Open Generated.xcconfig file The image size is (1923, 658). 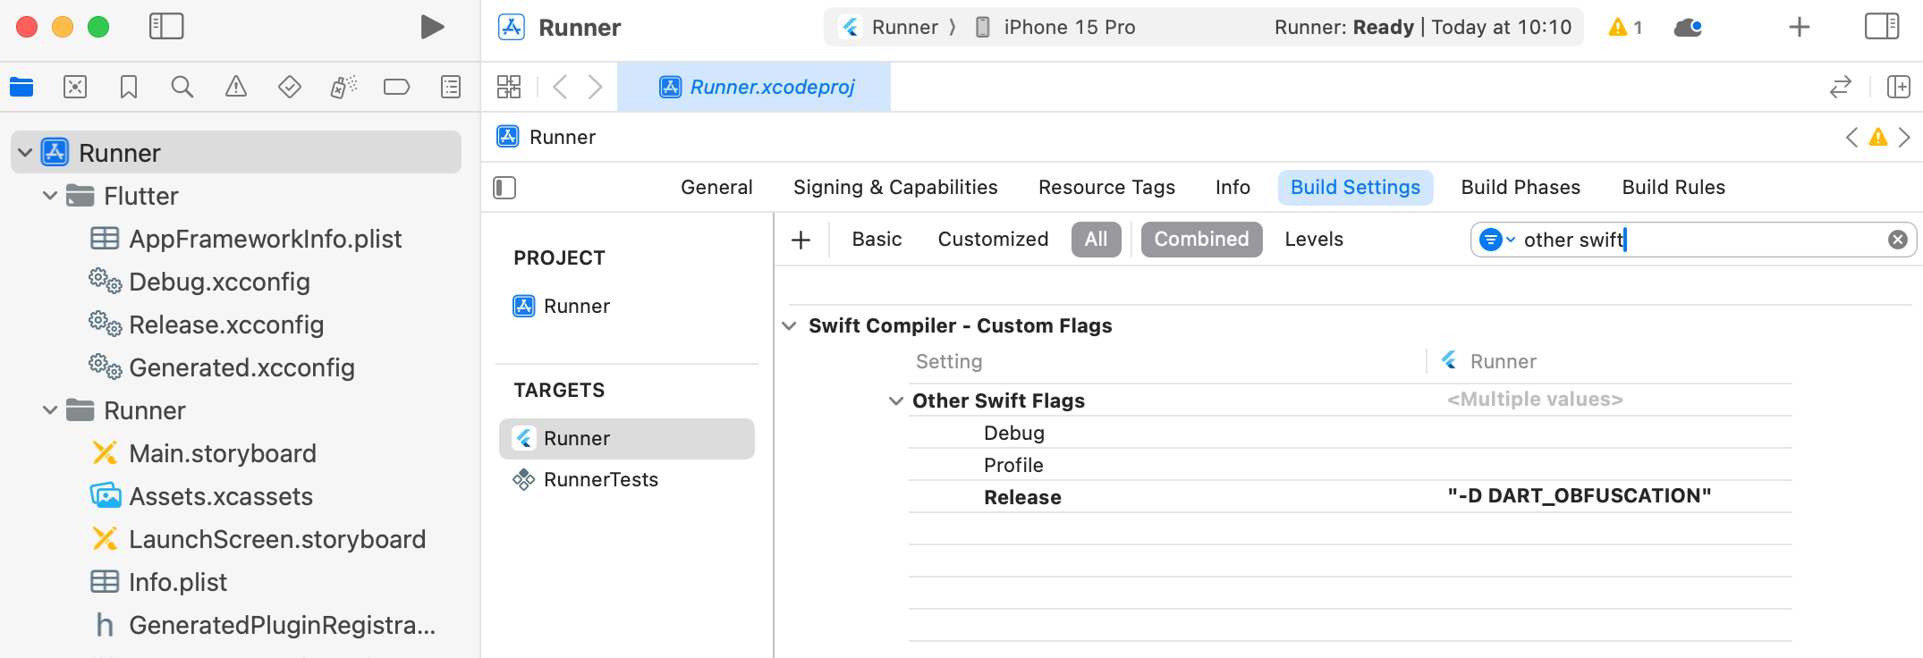click(222, 367)
